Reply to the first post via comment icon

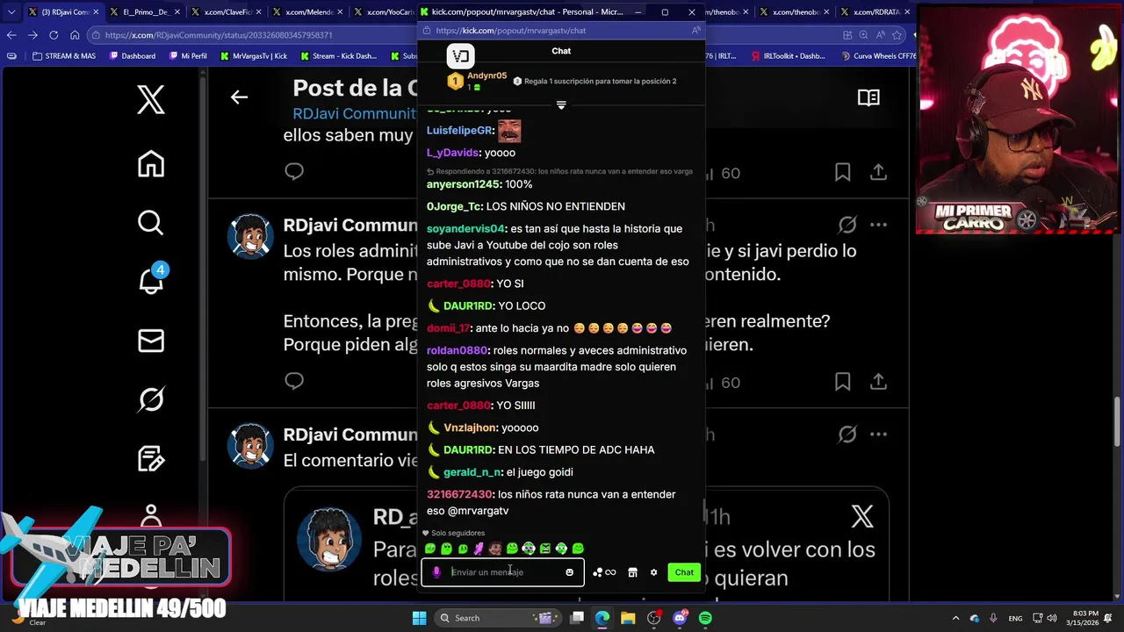[294, 172]
